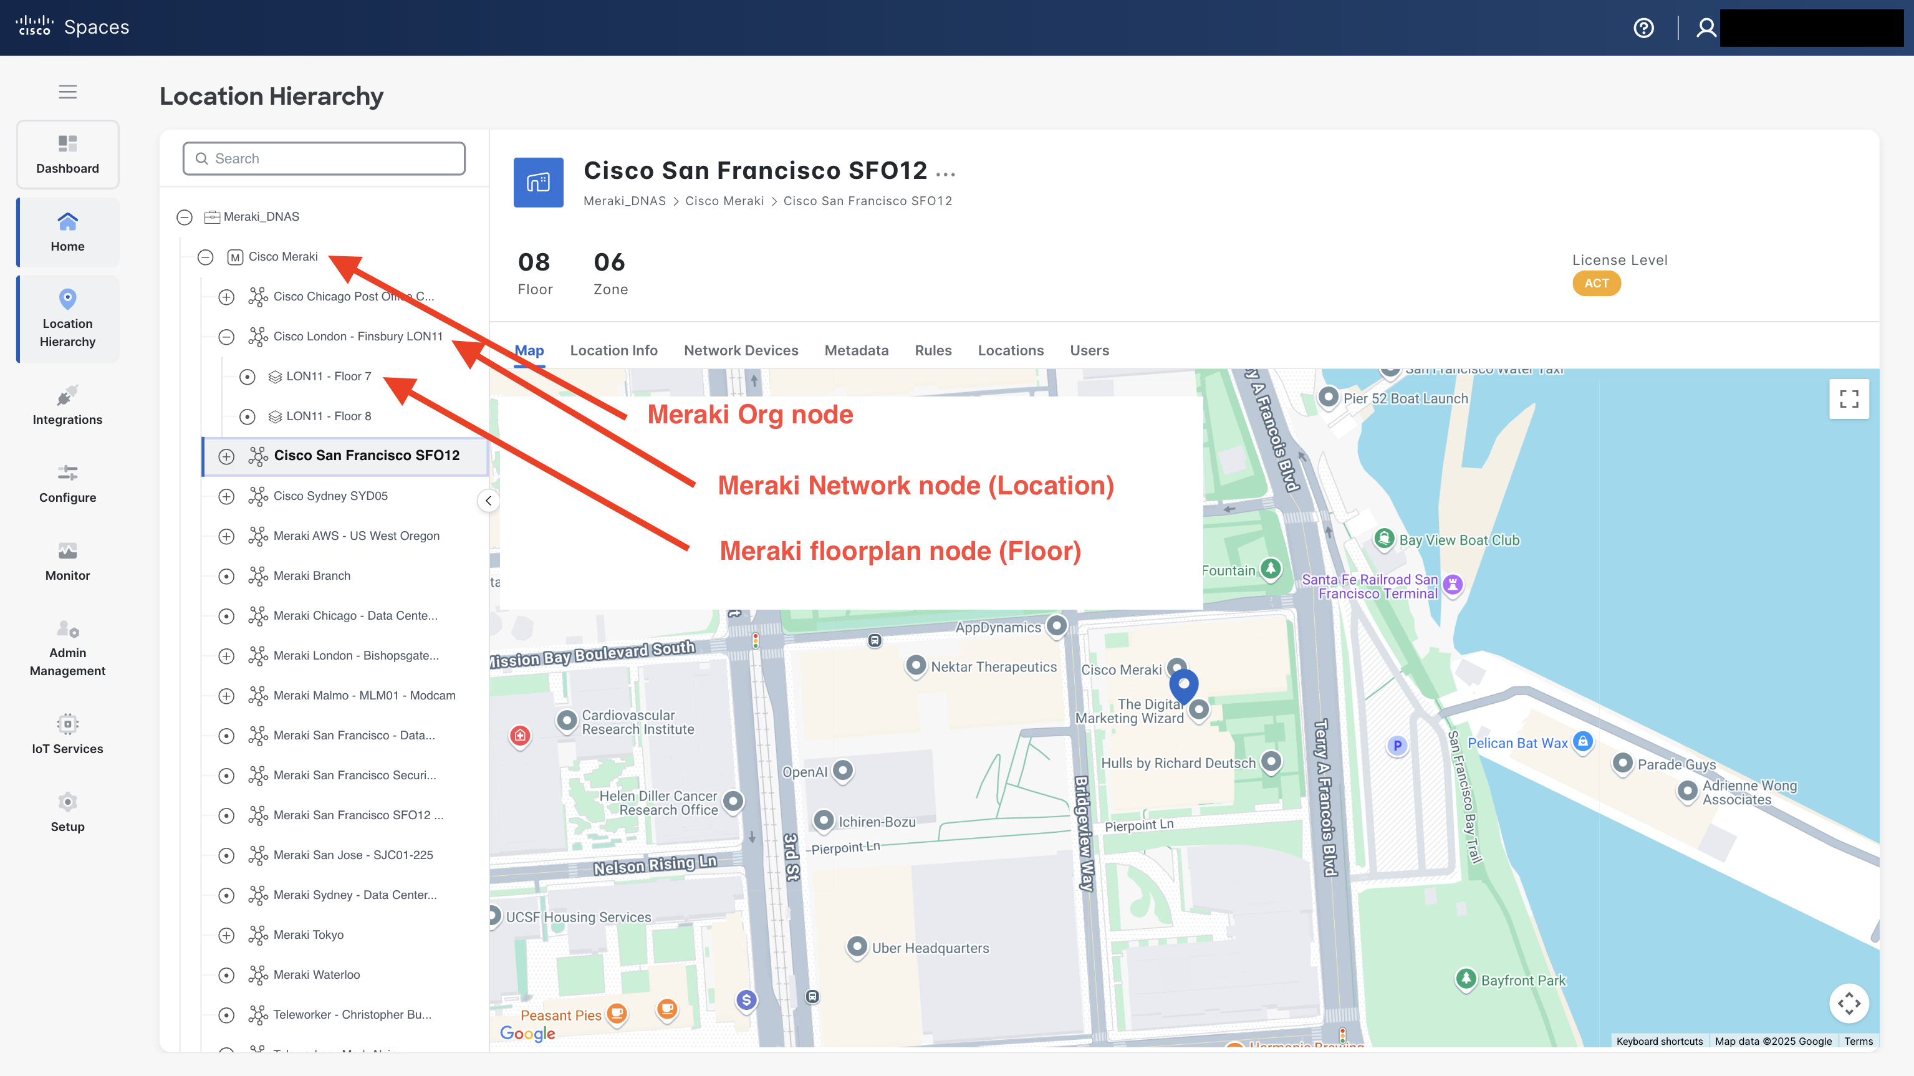
Task: Open the Setup section
Action: click(x=67, y=812)
